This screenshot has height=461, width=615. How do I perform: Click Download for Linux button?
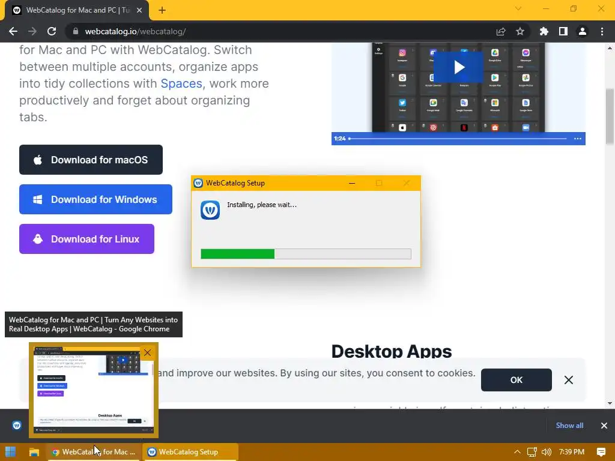click(x=86, y=239)
